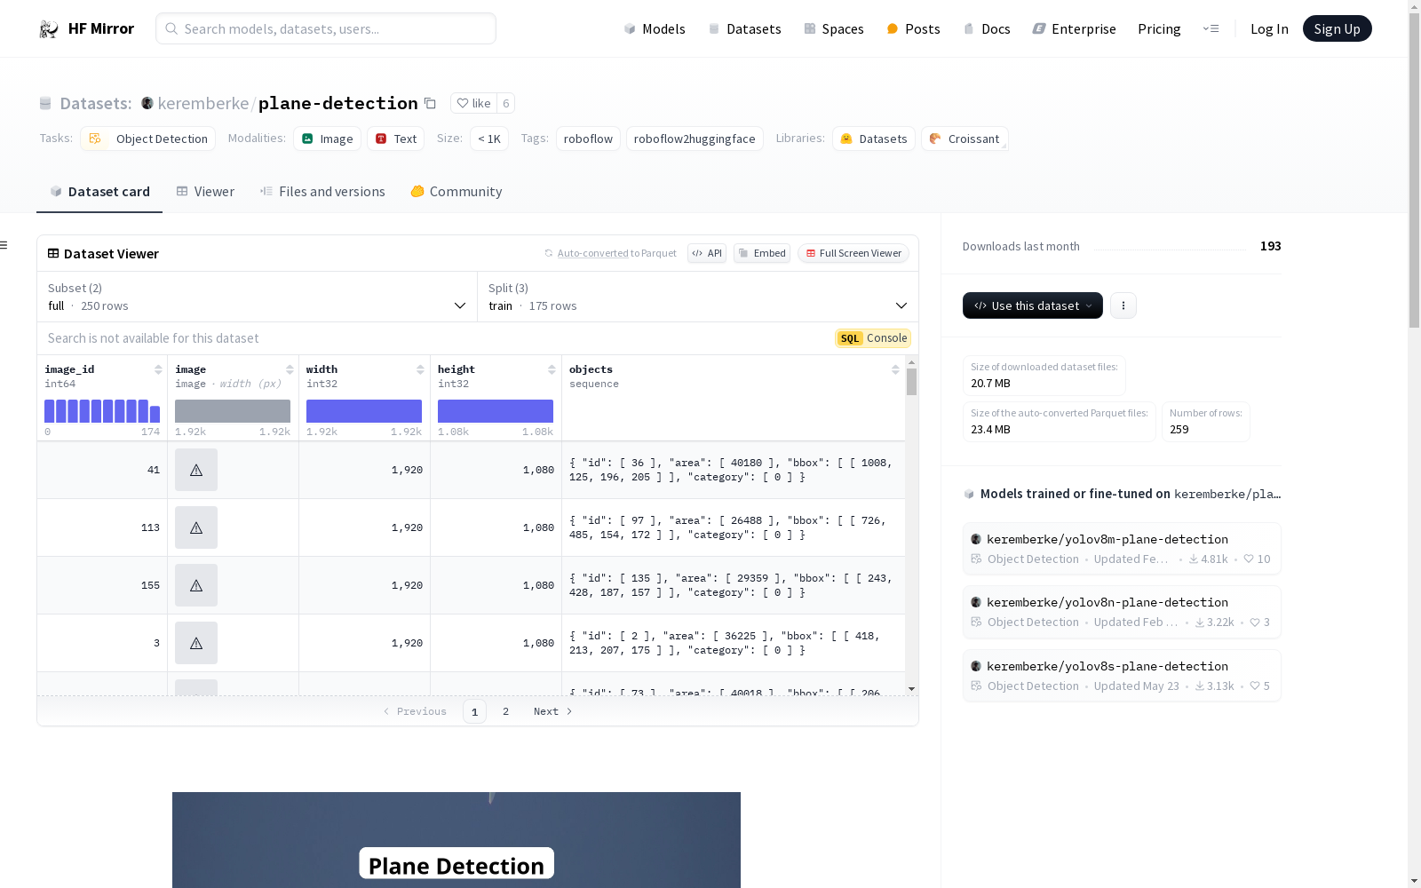
Task: Open the SQL Console button
Action: [x=873, y=338]
